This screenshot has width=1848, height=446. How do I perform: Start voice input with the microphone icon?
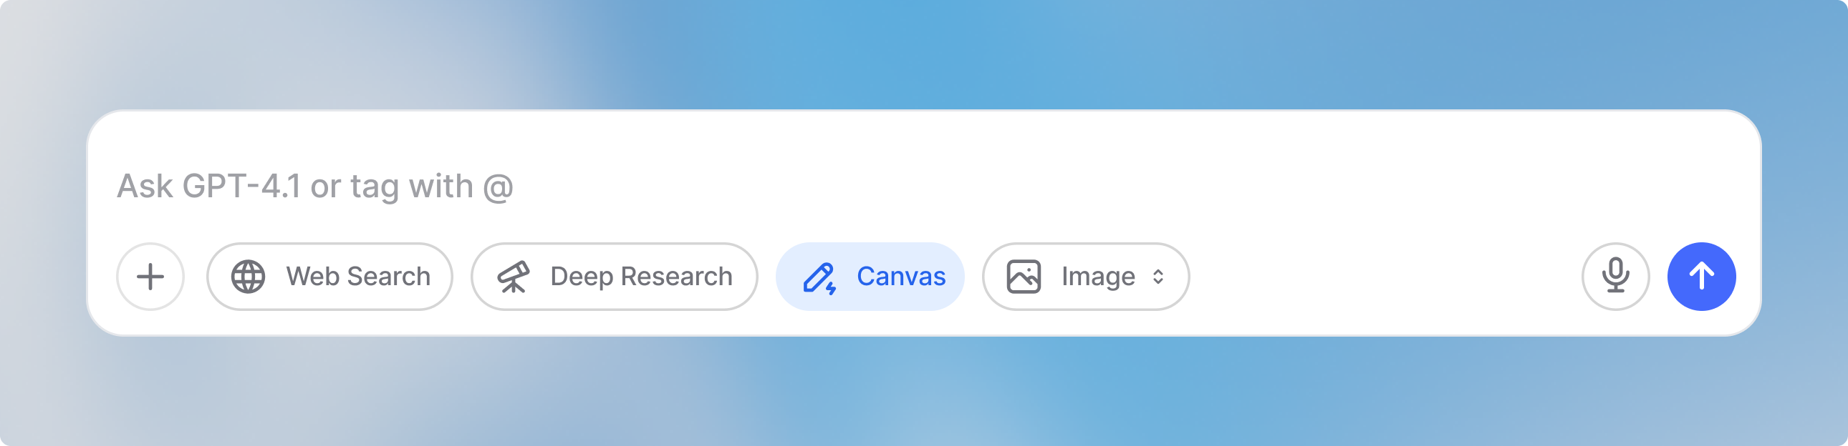[1615, 277]
